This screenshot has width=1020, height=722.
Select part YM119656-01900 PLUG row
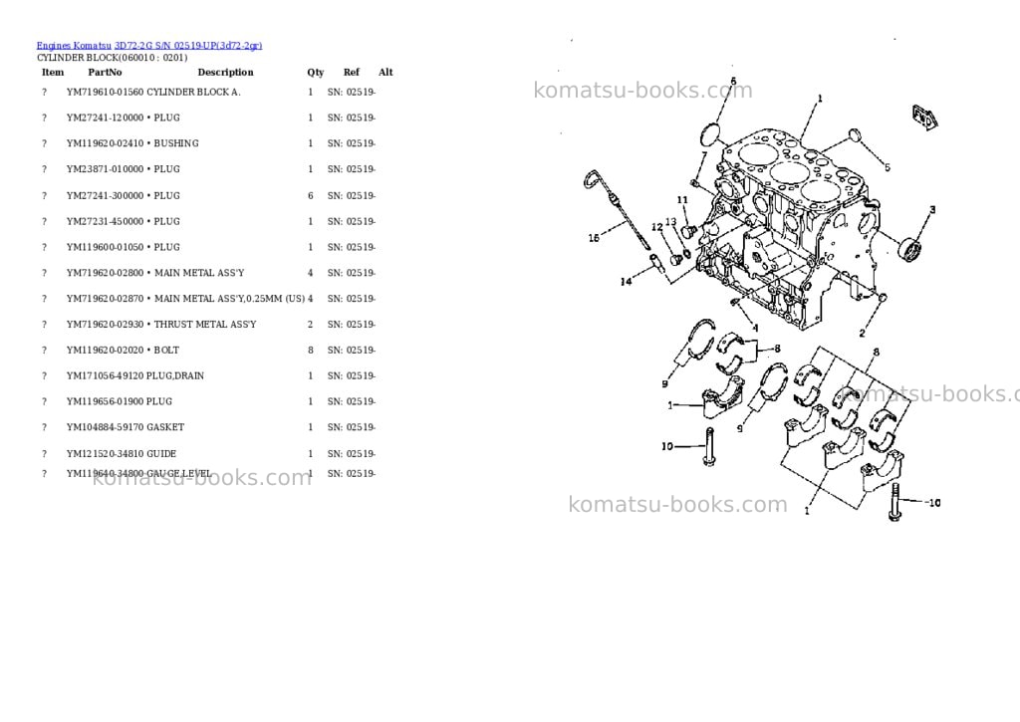tap(209, 401)
